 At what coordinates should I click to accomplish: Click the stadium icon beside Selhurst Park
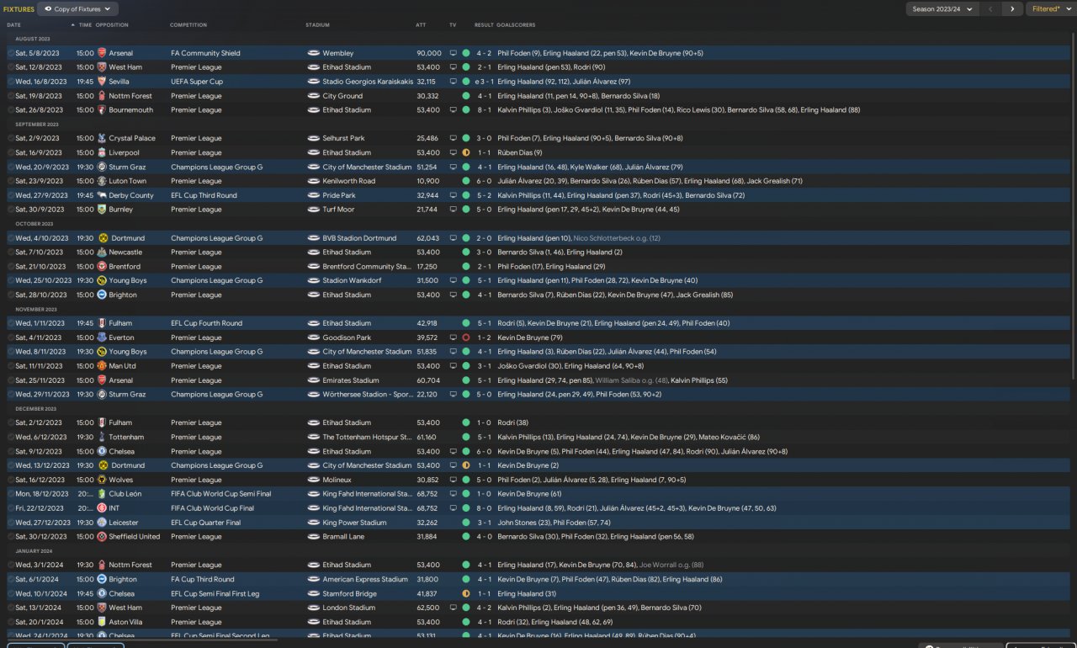[314, 139]
